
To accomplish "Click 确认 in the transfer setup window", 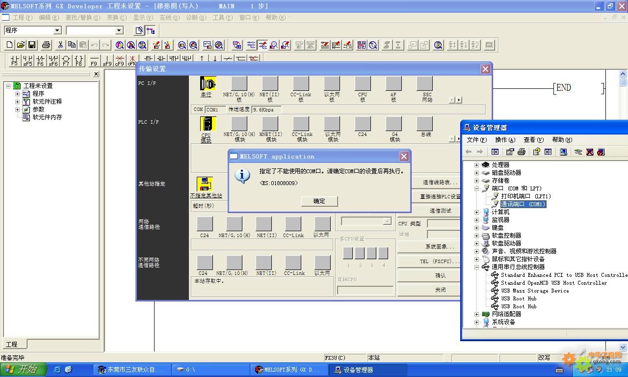I will click(440, 275).
